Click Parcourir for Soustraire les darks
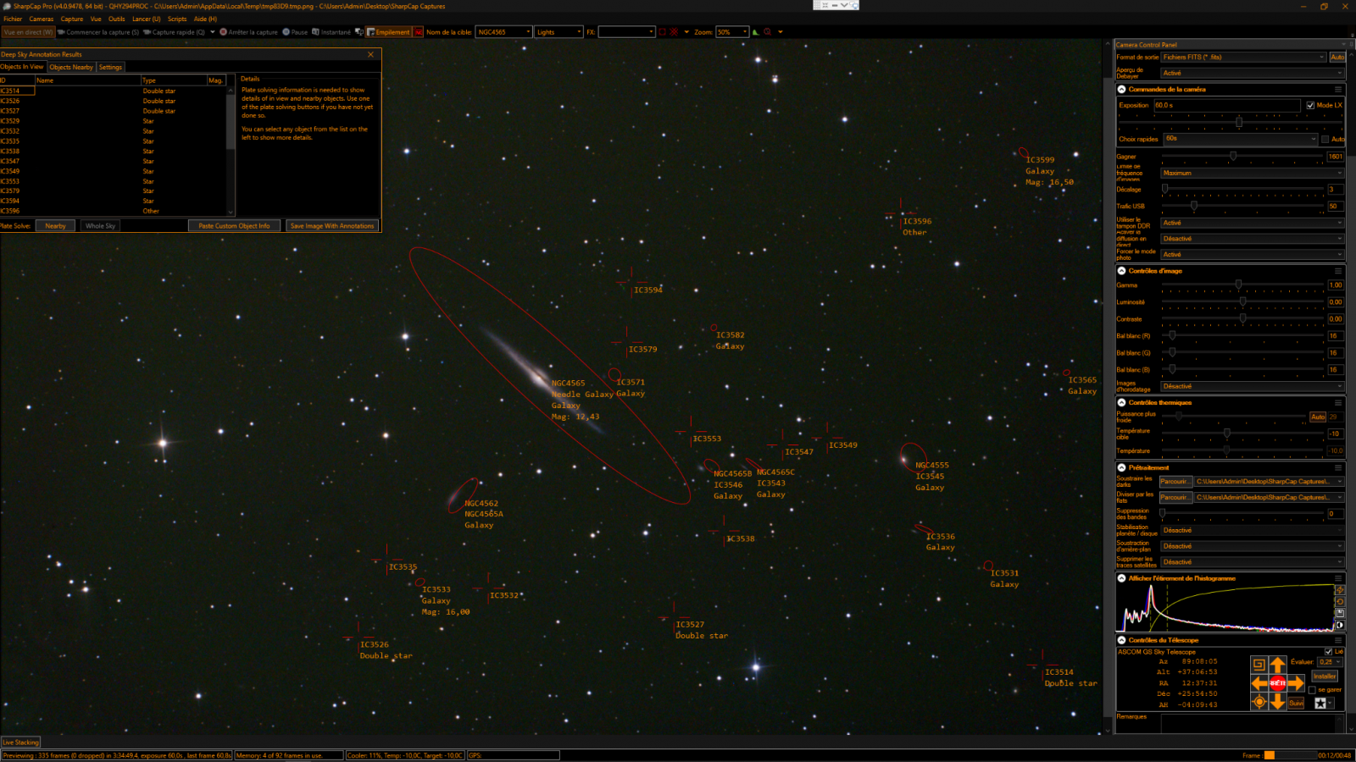This screenshot has width=1356, height=762. (x=1175, y=482)
